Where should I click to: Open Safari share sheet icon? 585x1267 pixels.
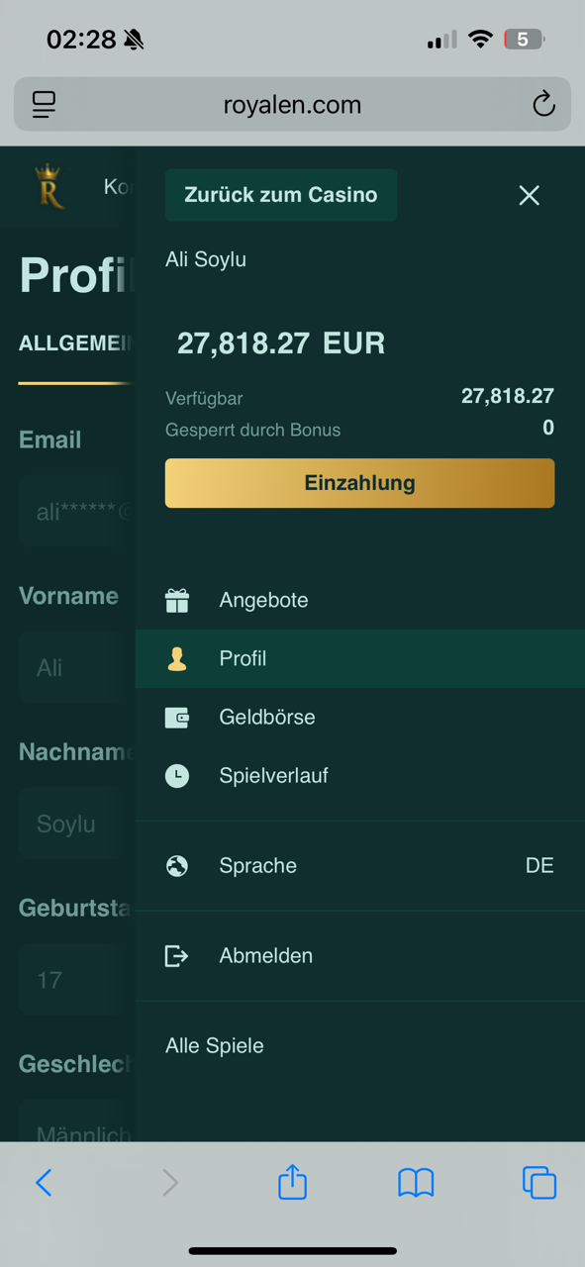pos(292,1182)
